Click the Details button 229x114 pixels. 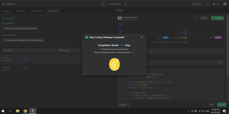204,18
